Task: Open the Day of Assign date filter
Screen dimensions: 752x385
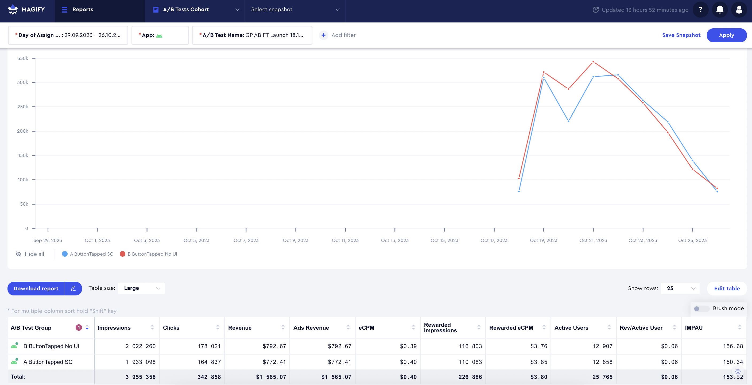Action: pos(68,35)
